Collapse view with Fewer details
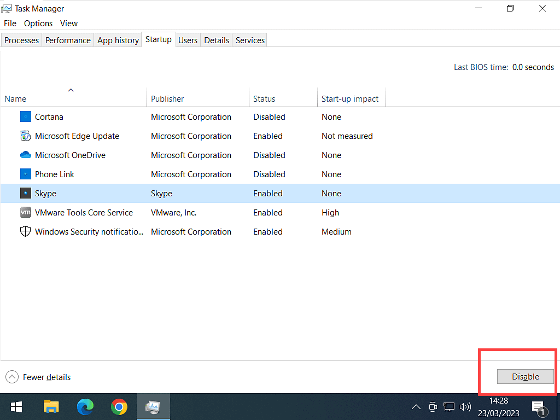The image size is (560, 420). (x=38, y=377)
